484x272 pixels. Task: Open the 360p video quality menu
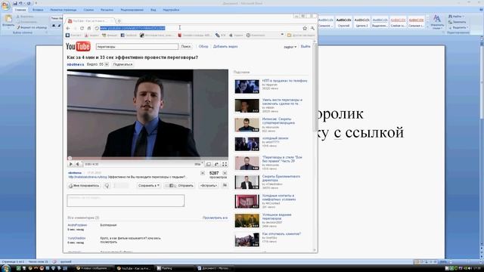tap(199, 164)
